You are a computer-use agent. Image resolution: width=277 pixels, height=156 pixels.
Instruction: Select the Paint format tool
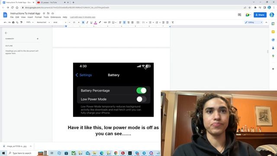tap(21, 23)
